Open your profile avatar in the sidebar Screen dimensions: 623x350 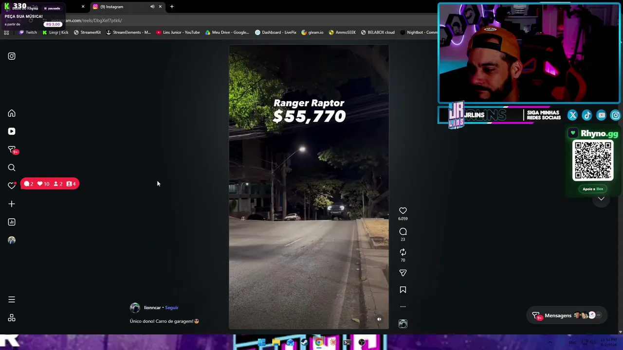[x=12, y=240]
